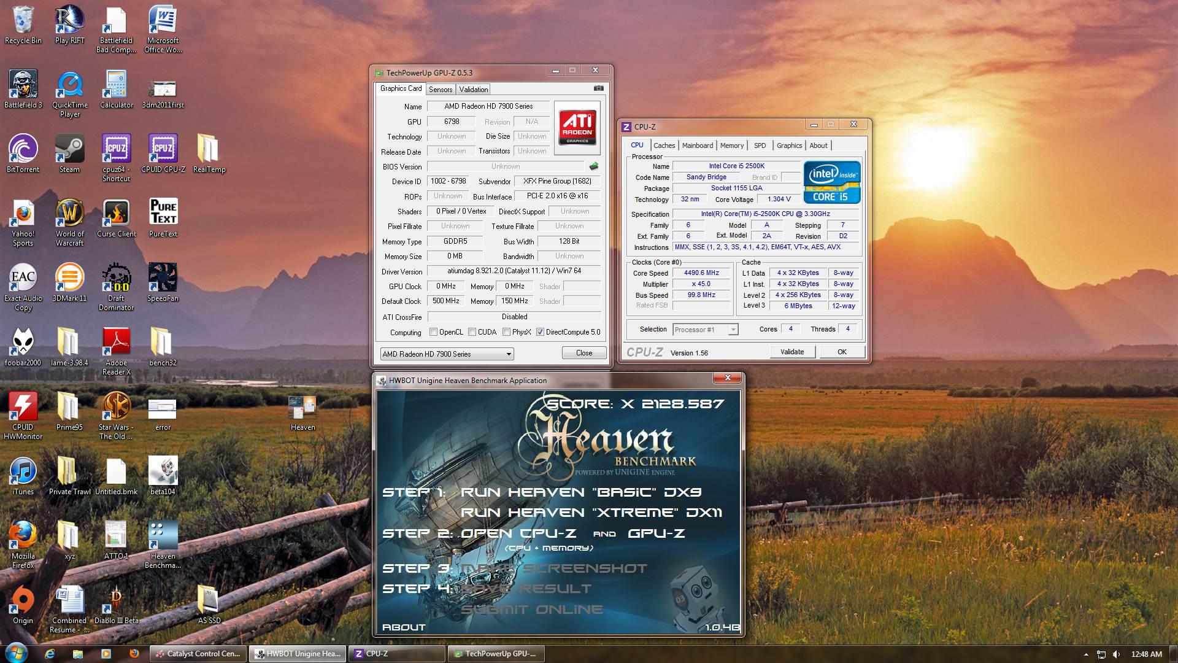Open ABOUT in Heaven benchmark app

click(404, 627)
